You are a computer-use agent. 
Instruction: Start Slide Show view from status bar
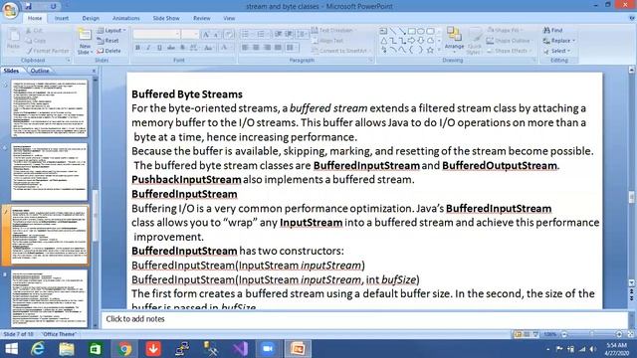(535, 334)
